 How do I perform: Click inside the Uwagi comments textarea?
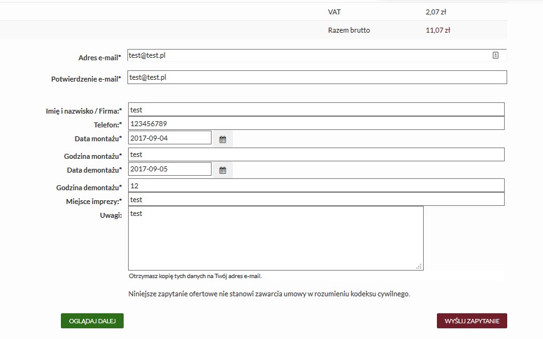pos(276,239)
